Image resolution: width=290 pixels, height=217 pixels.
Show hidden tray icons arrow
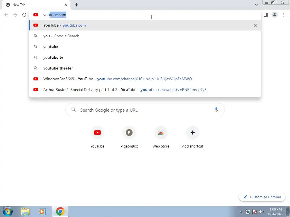point(241,212)
